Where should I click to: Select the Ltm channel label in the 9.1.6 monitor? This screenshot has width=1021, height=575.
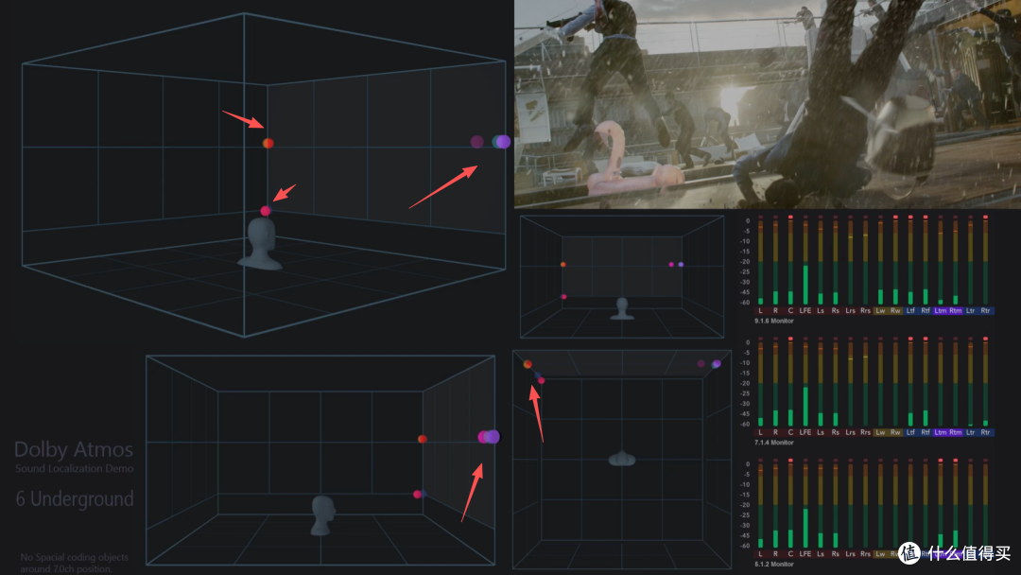tap(941, 310)
